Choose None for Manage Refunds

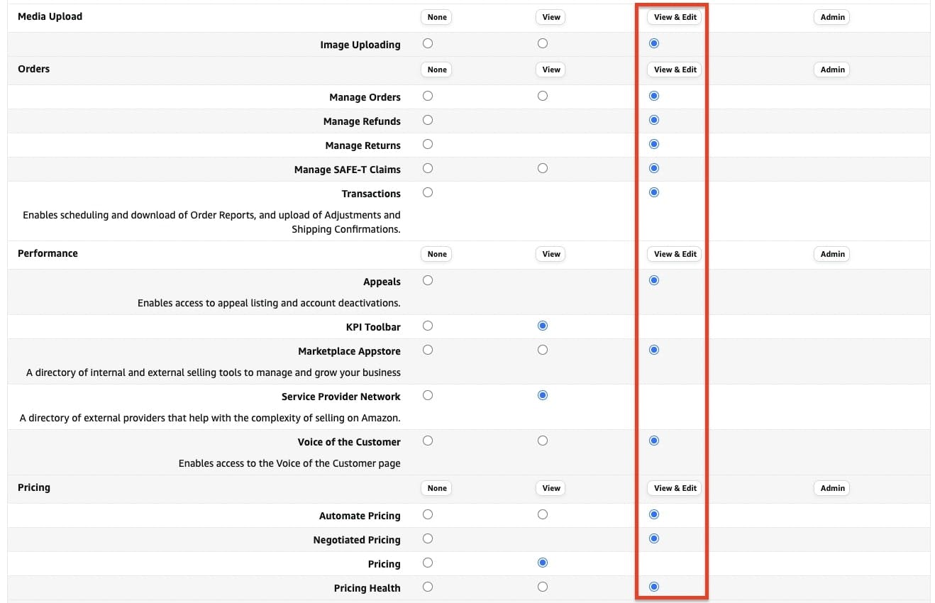[428, 120]
